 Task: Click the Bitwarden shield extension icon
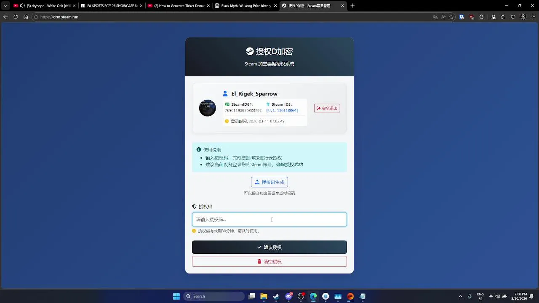[x=462, y=17]
